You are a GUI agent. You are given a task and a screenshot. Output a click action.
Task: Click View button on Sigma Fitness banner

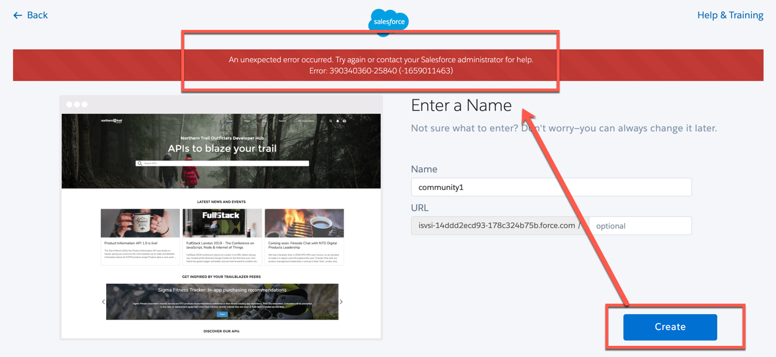[222, 314]
